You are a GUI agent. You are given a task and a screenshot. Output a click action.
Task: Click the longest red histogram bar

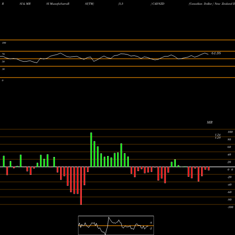pos(81,186)
